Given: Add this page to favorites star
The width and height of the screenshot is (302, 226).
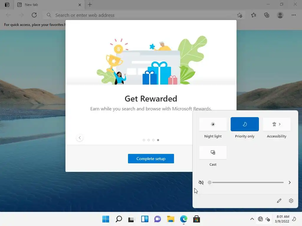Looking at the screenshot, I should point(239,15).
